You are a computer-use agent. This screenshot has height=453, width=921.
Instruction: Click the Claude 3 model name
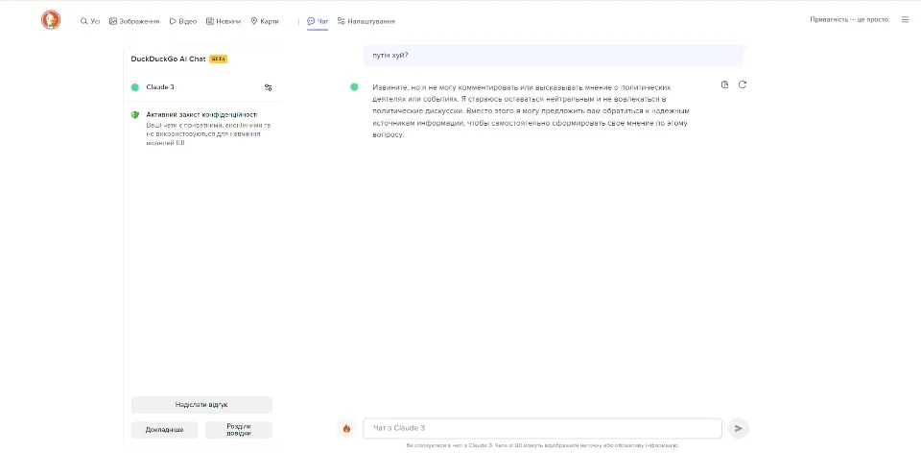pos(160,87)
